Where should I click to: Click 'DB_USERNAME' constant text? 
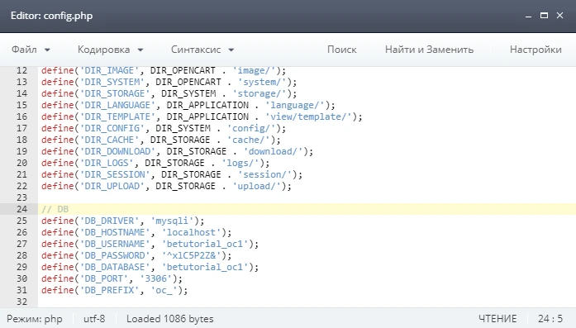pyautogui.click(x=115, y=244)
